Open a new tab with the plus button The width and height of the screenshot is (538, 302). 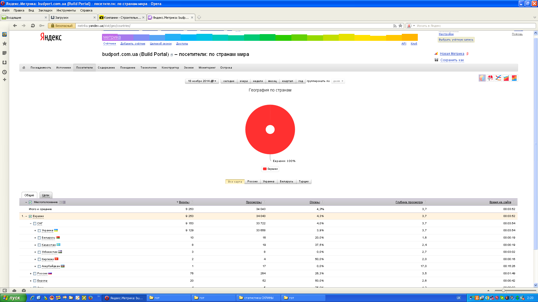[x=199, y=17]
